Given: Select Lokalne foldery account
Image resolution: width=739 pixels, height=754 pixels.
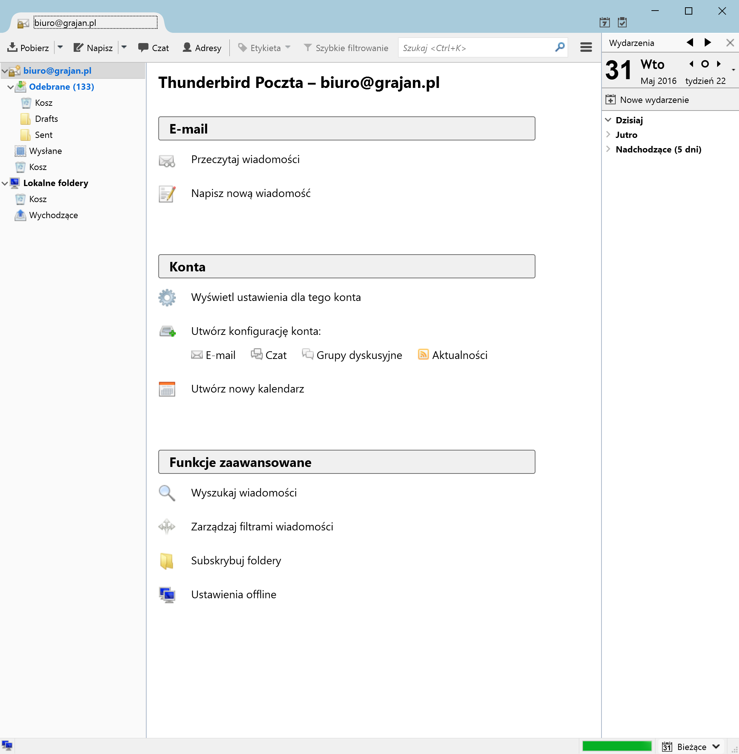Looking at the screenshot, I should (55, 183).
